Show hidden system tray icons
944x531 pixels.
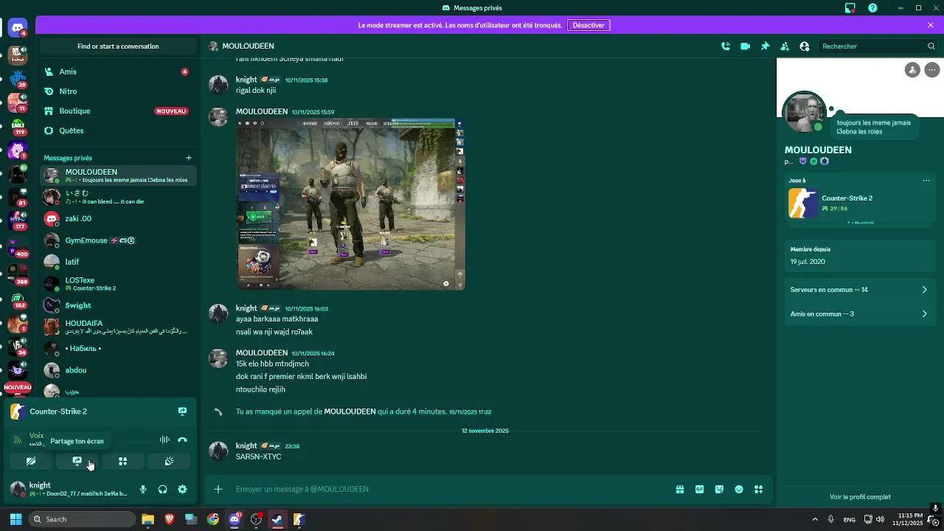[815, 519]
